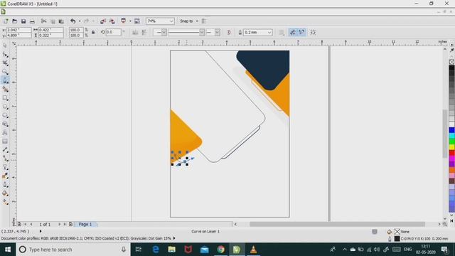
Task: Go to the next page arrow
Action: point(59,225)
